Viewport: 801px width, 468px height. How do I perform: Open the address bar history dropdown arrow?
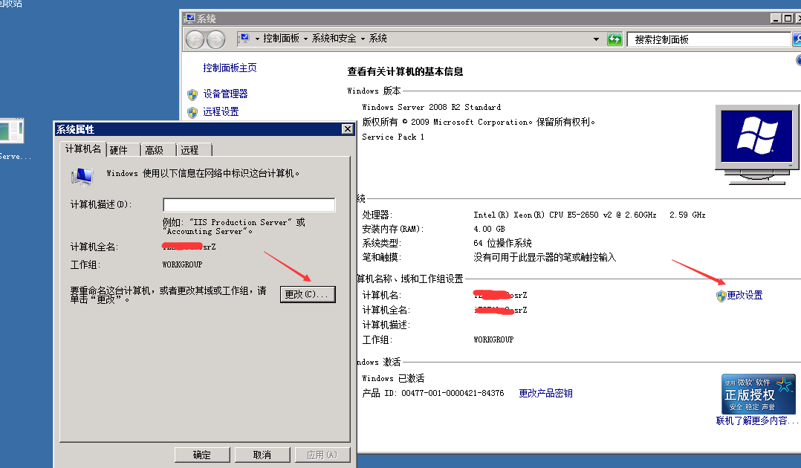[596, 39]
